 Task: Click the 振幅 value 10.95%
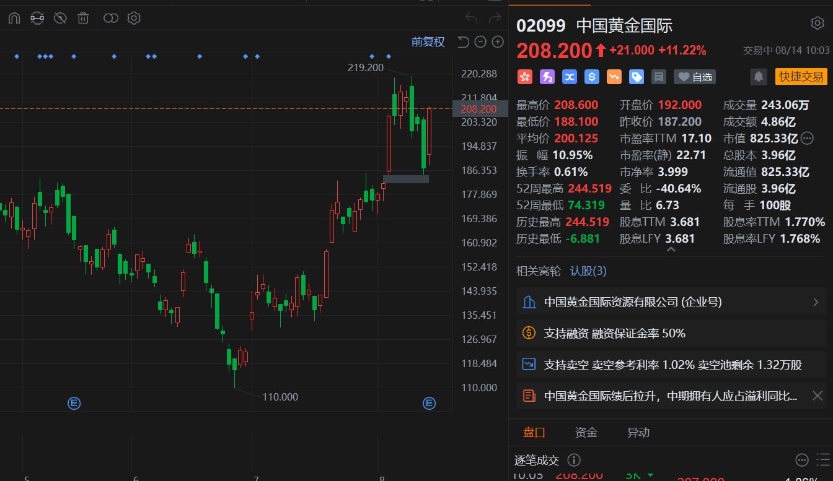click(573, 155)
